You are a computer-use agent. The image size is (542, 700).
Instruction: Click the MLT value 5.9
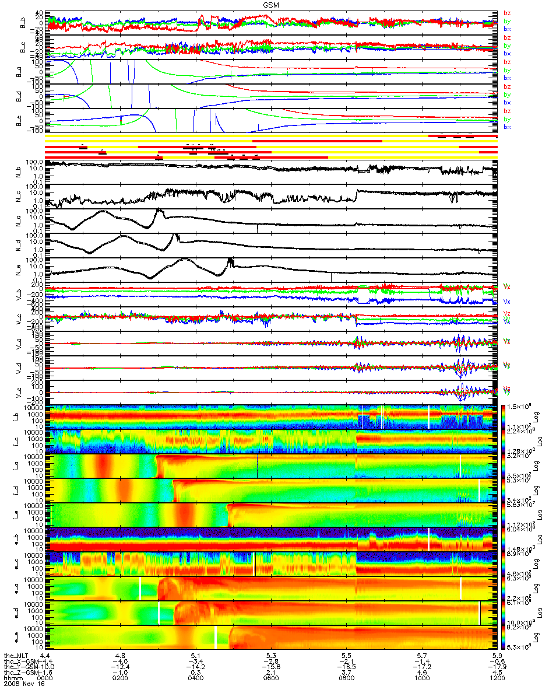(x=497, y=655)
